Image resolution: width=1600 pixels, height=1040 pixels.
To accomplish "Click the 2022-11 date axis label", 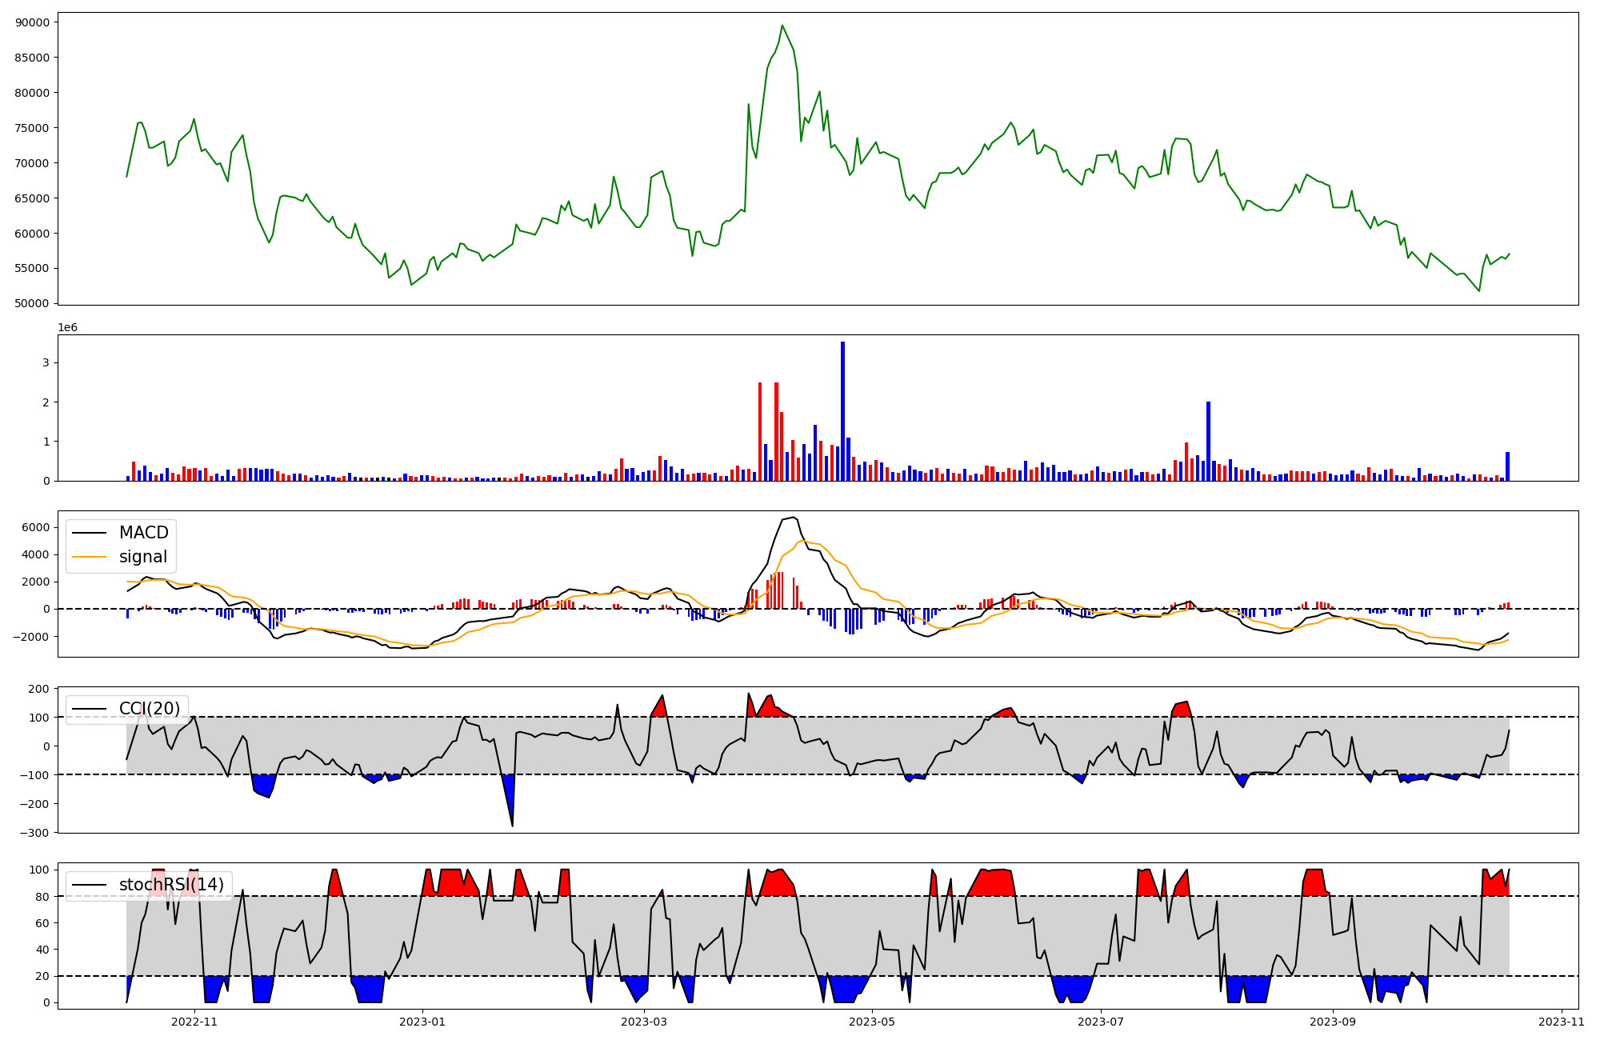I will 194,1022.
